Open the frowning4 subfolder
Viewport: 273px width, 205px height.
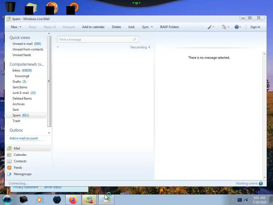22,76
